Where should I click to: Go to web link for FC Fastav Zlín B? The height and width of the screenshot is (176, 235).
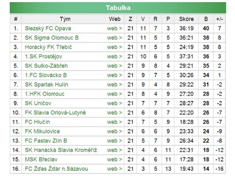115,141
